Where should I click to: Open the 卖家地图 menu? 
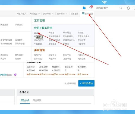point(87,14)
